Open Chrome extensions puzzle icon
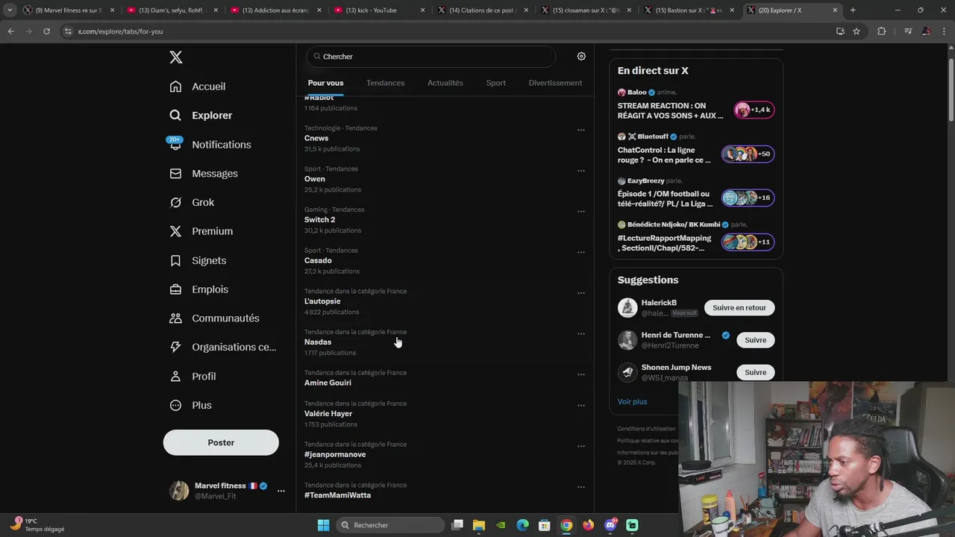The height and width of the screenshot is (537, 955). point(881,31)
